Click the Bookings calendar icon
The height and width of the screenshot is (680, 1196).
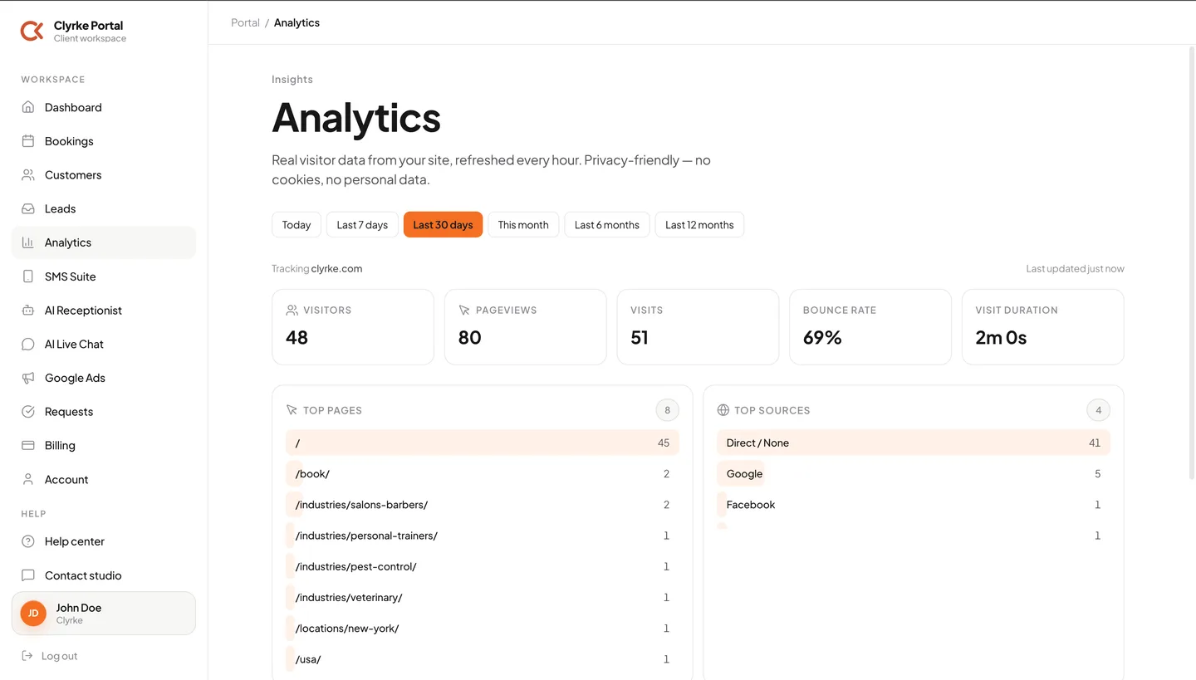(x=28, y=141)
